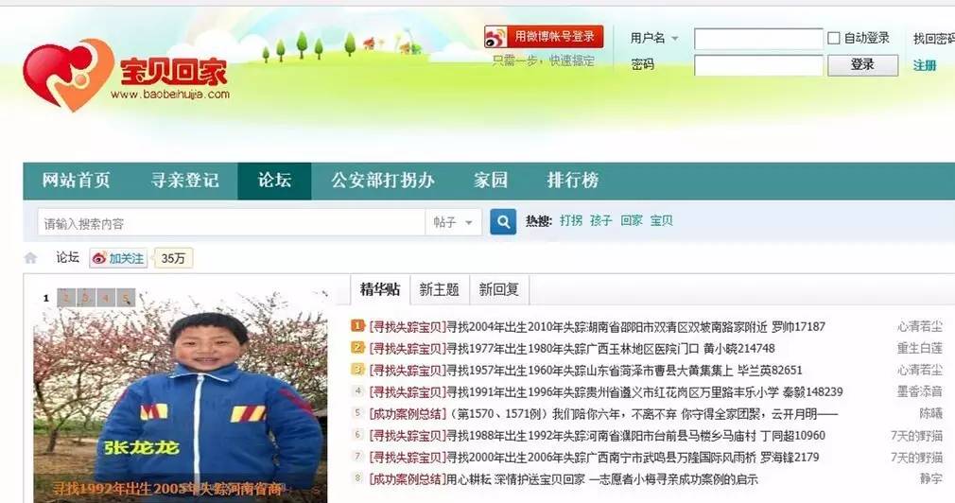Image resolution: width=955 pixels, height=503 pixels.
Task: Switch to the 新回复 tab
Action: click(x=499, y=289)
